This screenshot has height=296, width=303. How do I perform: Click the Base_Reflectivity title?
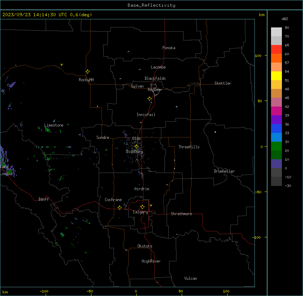151,5
